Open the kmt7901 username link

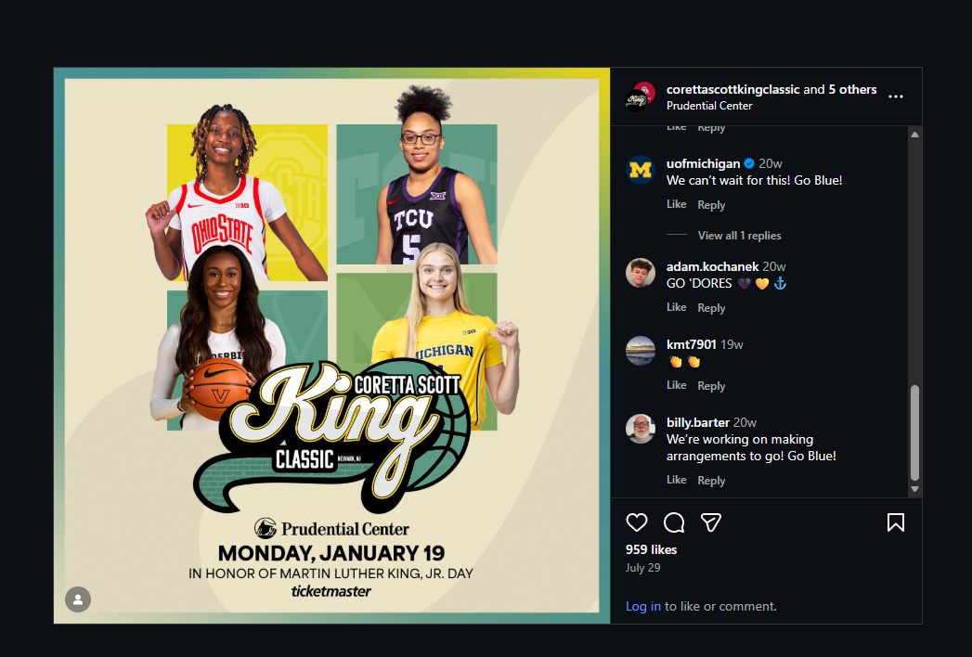(x=692, y=344)
